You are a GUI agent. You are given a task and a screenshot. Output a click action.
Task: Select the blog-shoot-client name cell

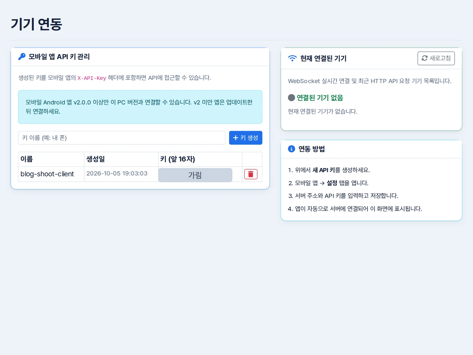[x=51, y=174]
